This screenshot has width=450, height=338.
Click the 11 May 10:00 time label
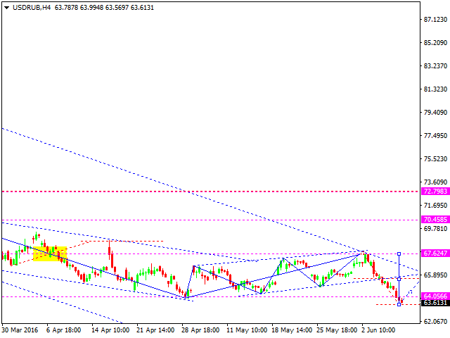coord(247,330)
